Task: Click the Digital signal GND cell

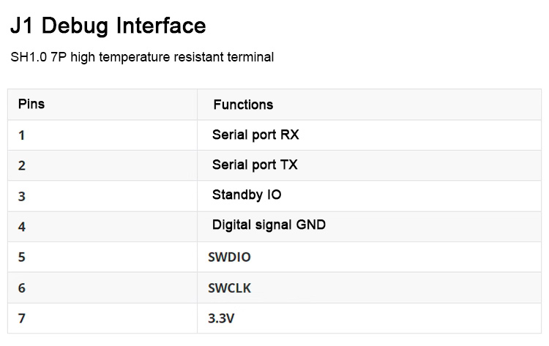Action: pos(370,226)
